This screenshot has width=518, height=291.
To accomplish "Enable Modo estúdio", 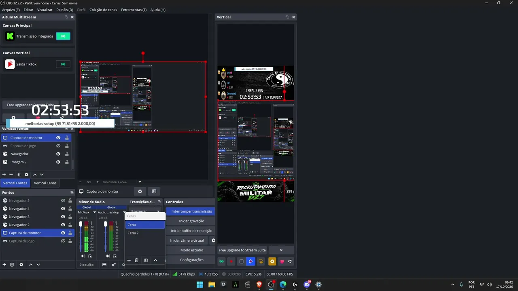I will pos(190,250).
